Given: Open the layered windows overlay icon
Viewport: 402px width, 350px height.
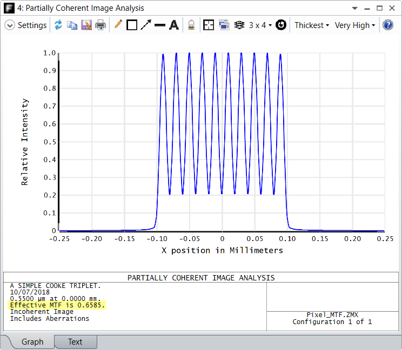Looking at the screenshot, I should (x=224, y=25).
